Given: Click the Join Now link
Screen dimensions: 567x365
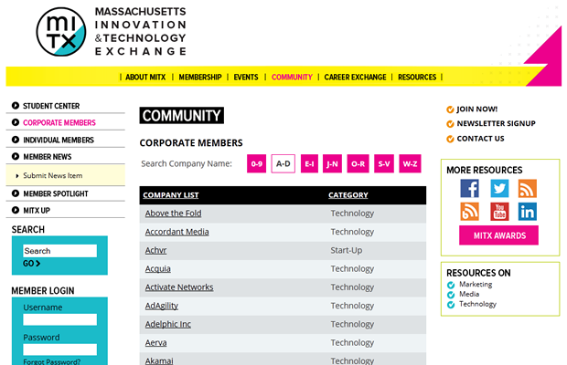Looking at the screenshot, I should tap(477, 109).
